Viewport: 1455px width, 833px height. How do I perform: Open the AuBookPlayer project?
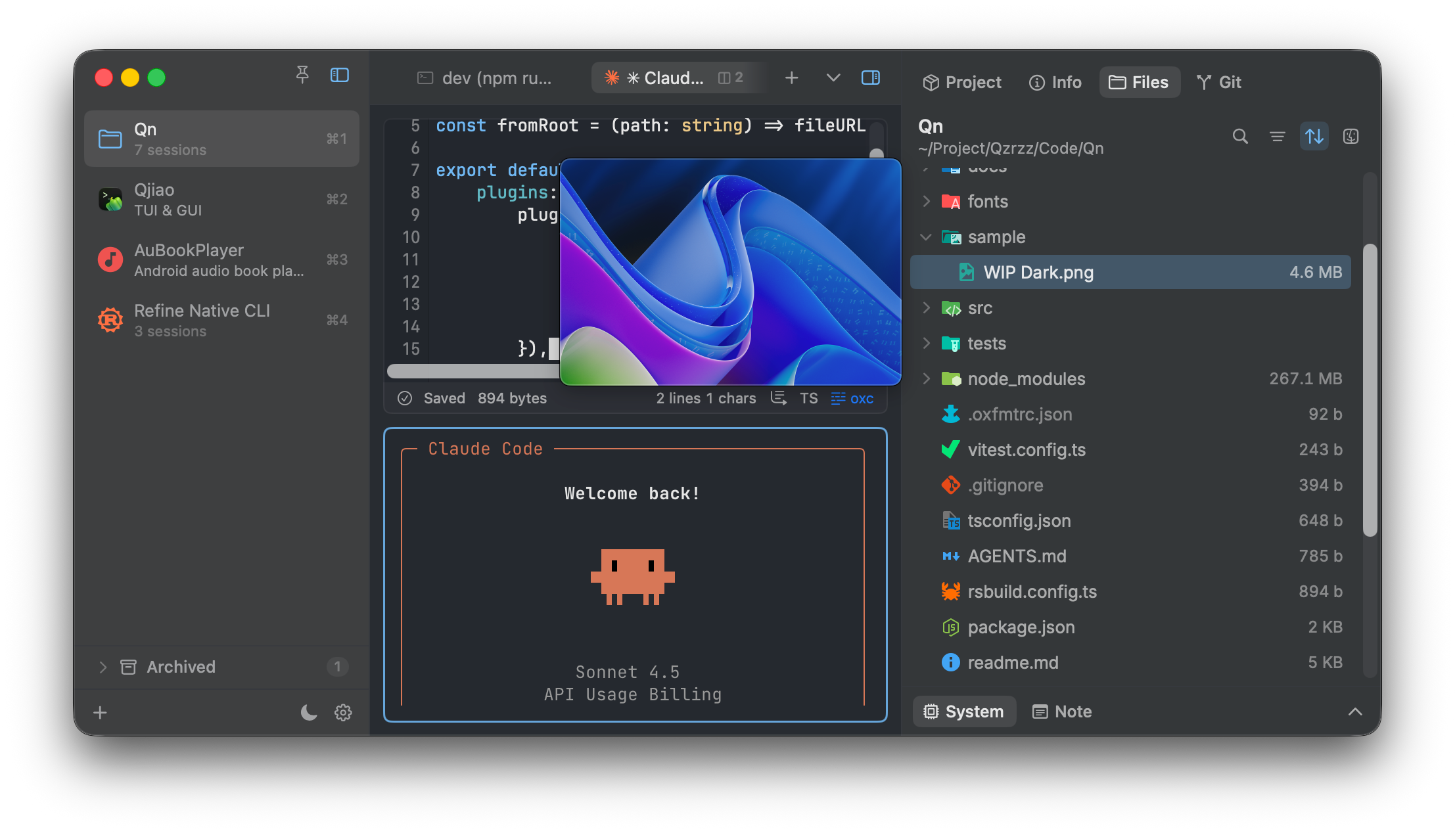click(x=222, y=259)
